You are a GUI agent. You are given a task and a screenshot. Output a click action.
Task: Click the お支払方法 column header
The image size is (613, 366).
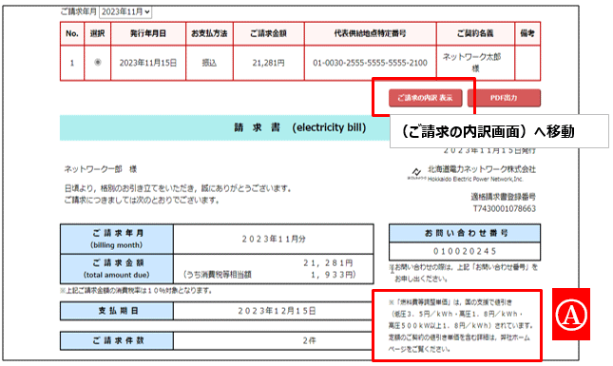click(209, 33)
